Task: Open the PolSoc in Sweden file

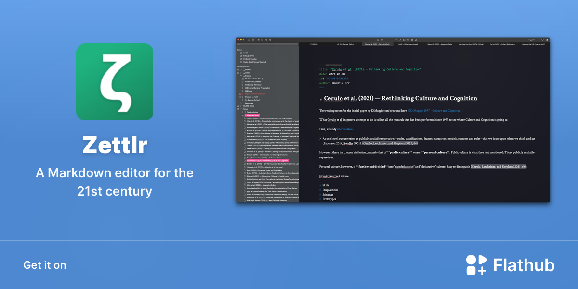Action: [250, 59]
